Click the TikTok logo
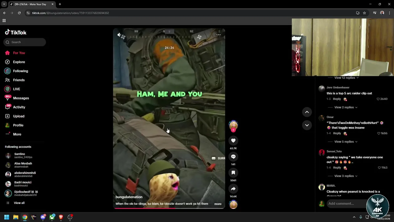 coord(16,32)
